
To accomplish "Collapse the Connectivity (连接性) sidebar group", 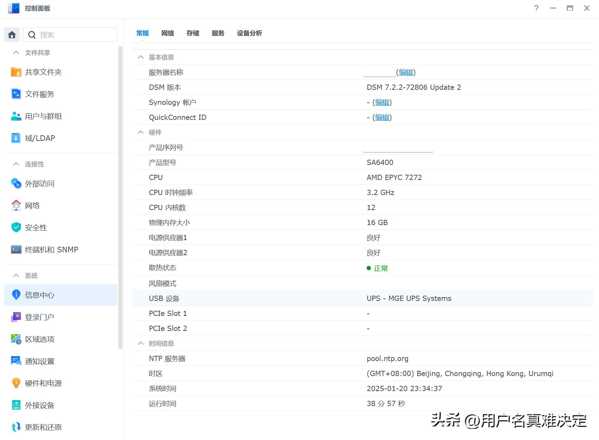I will [16, 164].
